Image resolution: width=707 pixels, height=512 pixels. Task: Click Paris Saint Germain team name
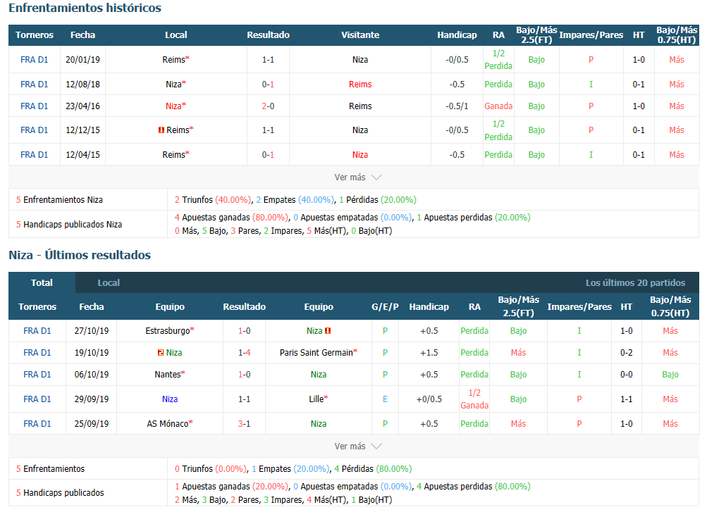pos(316,353)
